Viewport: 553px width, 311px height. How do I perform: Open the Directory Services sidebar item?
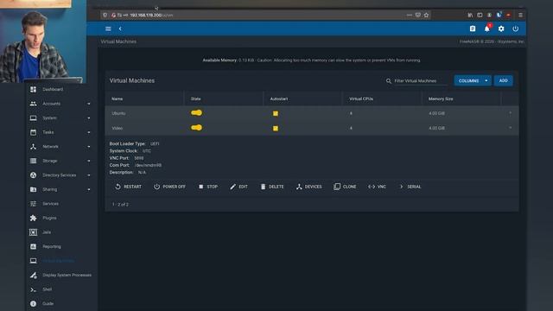[x=59, y=175]
